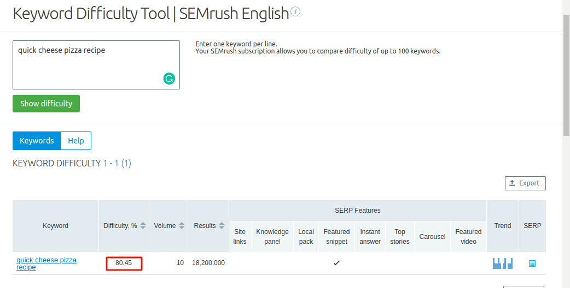Screen dimensions: 570x288
Task: Click the Show difficulty button
Action: [46, 104]
